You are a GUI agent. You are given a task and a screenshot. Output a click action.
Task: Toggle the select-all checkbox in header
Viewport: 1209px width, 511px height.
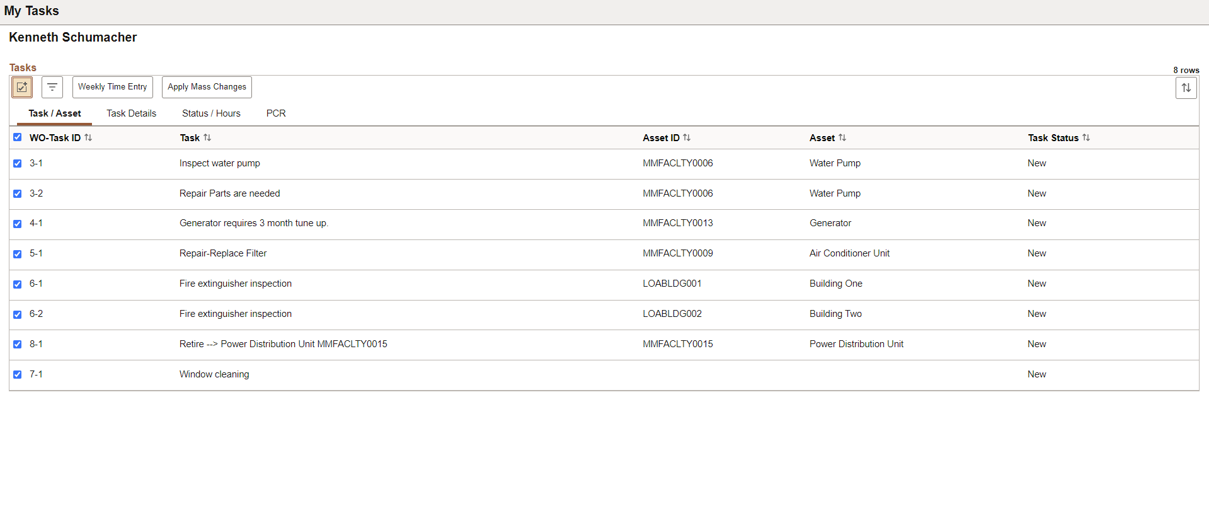pos(18,137)
